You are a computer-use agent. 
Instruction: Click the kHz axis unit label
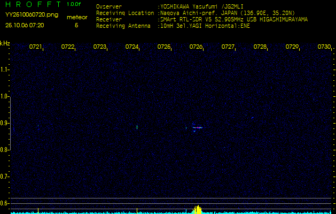point(5,43)
